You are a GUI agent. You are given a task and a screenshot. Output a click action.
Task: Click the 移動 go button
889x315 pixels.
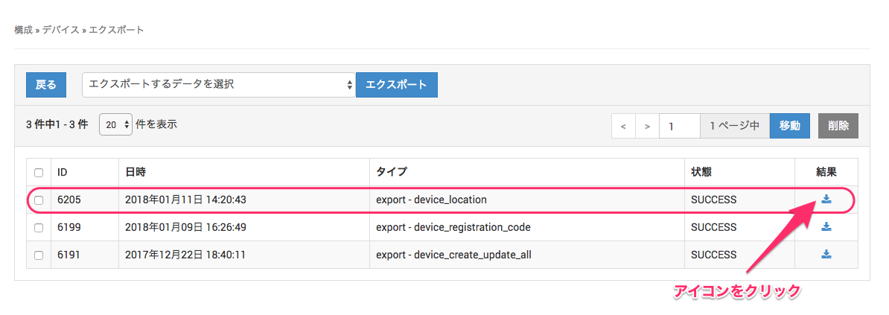point(789,126)
